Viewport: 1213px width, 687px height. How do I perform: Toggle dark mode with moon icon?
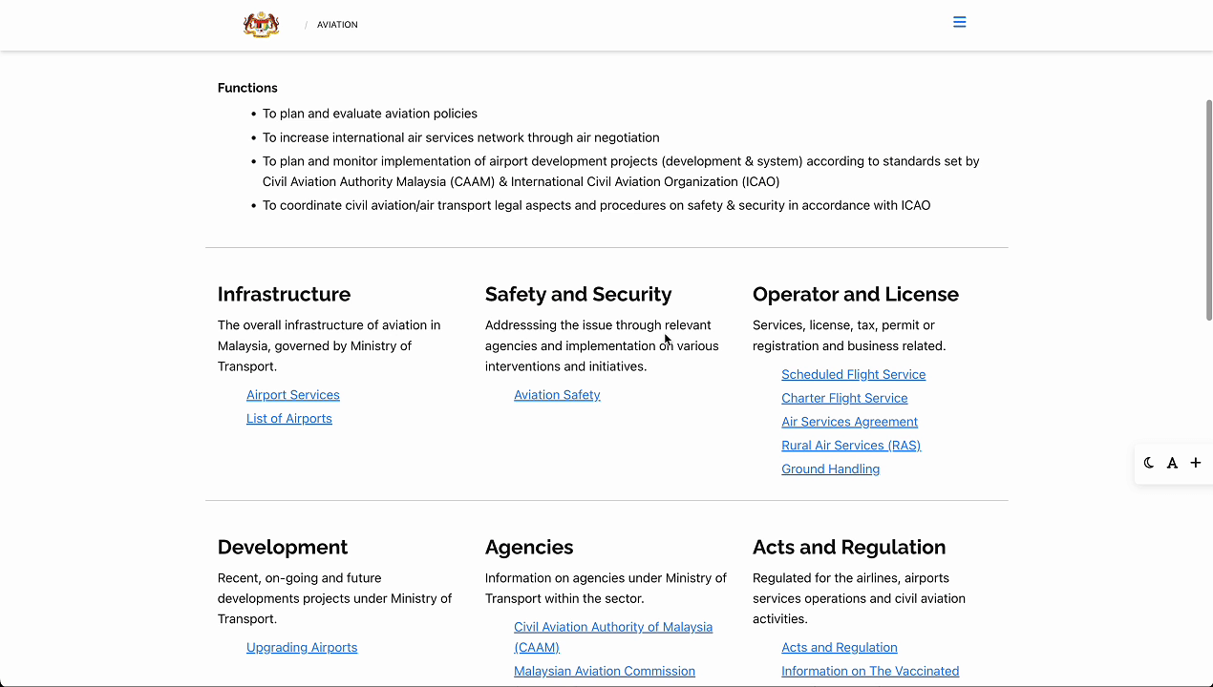pos(1149,463)
